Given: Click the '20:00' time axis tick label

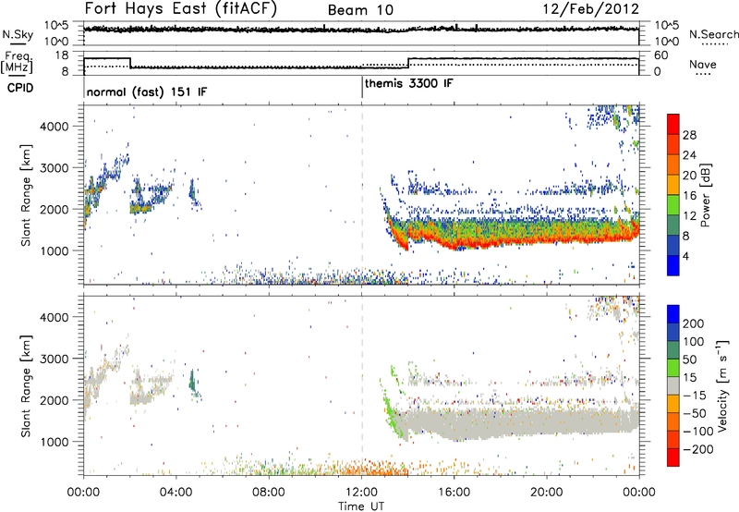Looking at the screenshot, I should (x=547, y=493).
